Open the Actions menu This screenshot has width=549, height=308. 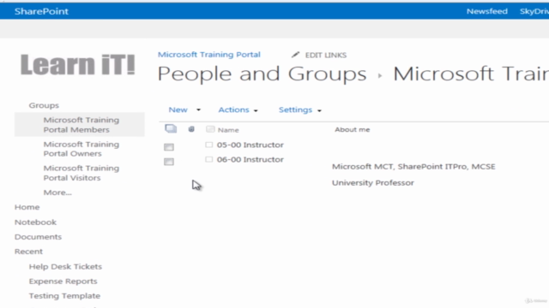tap(233, 110)
